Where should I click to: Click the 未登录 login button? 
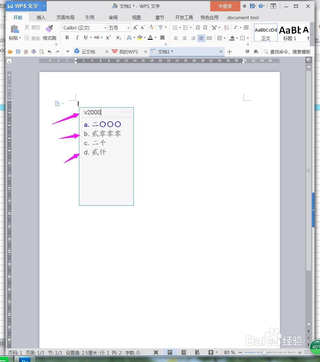(225, 6)
